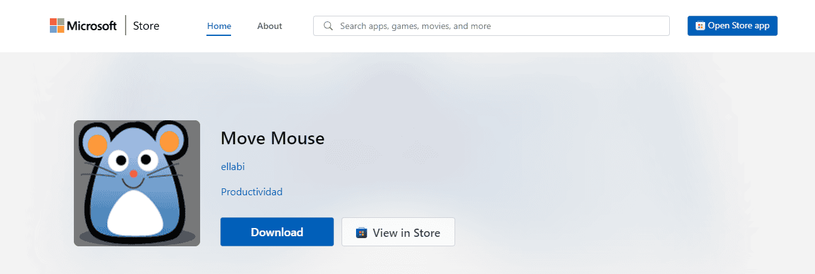The width and height of the screenshot is (815, 274).
Task: Click the search magnifier icon
Action: [328, 26]
